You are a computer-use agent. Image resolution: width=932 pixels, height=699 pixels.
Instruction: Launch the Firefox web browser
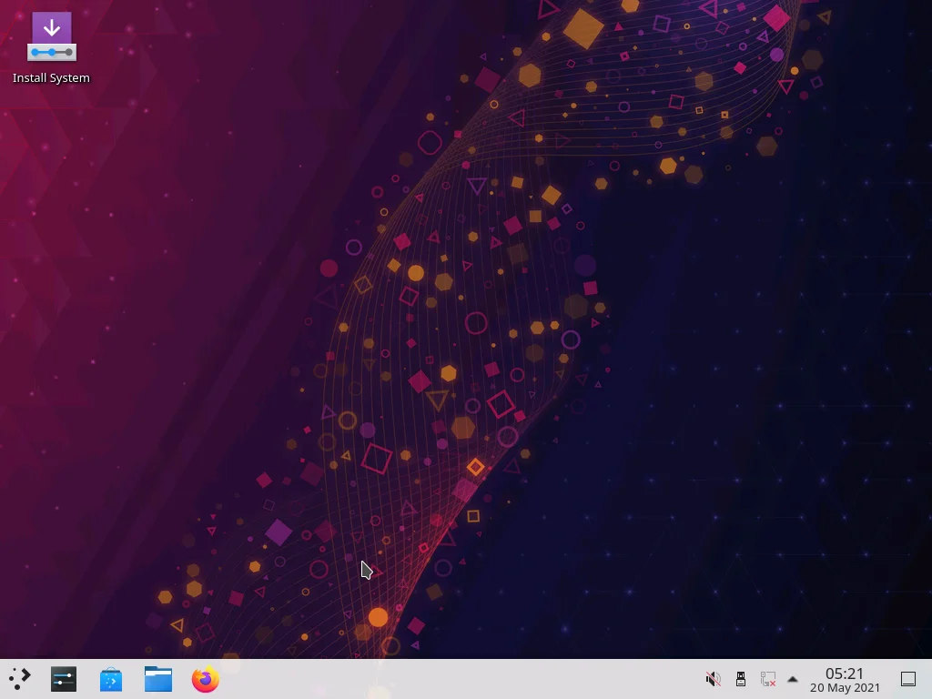(206, 679)
